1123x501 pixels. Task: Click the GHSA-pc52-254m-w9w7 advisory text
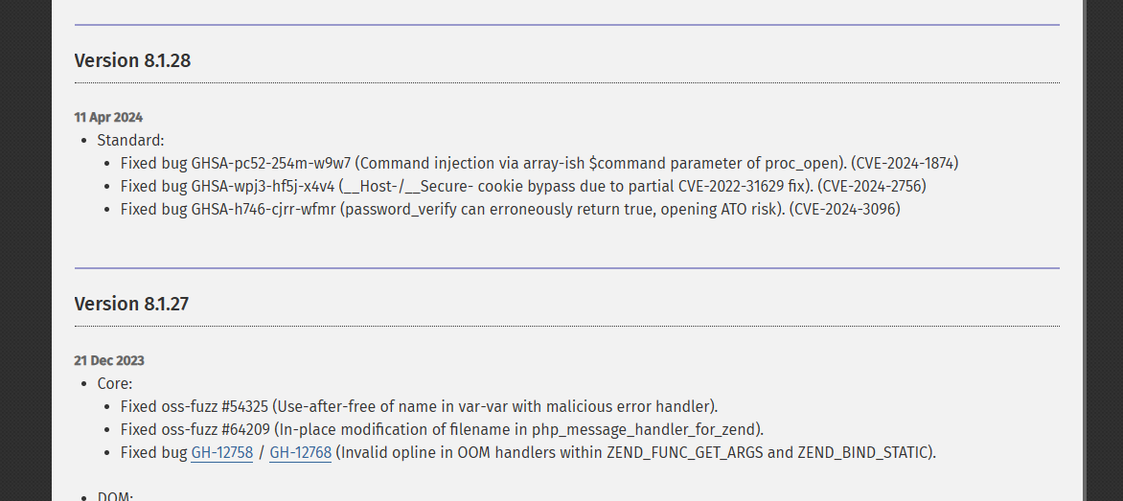271,163
